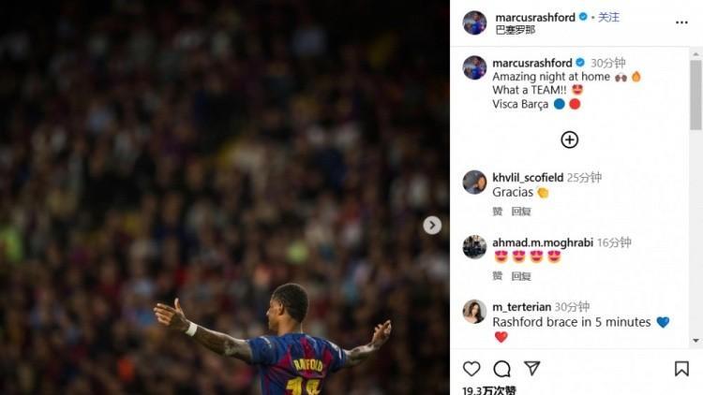703x395 pixels.
Task: Open marcusrashford profile picture in header
Action: (x=474, y=22)
